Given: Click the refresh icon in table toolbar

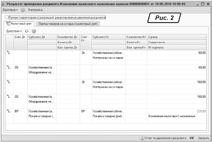Looking at the screenshot, I should tap(26, 31).
